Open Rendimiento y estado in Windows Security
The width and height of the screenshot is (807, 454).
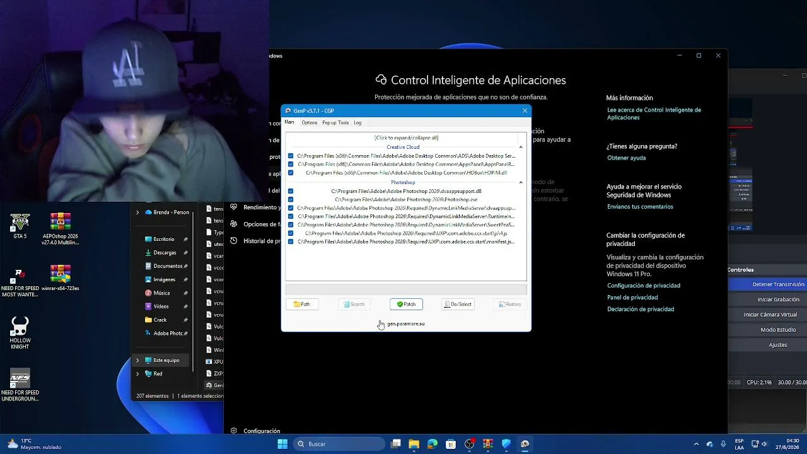coord(255,207)
